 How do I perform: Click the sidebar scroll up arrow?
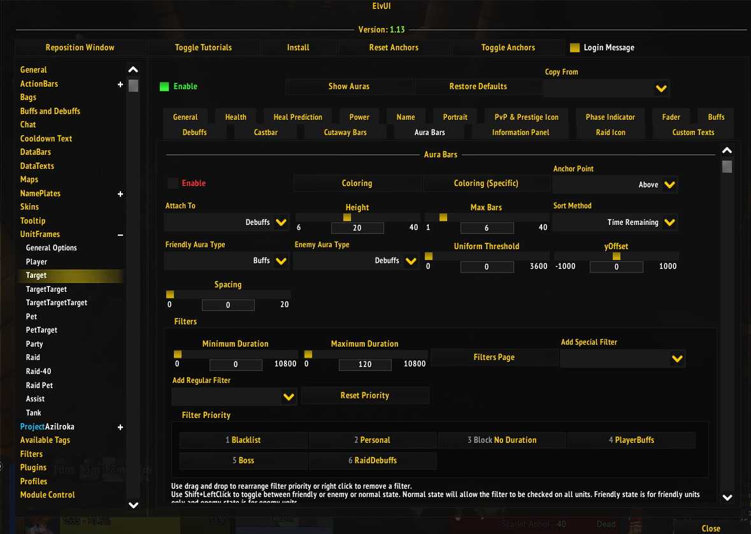pyautogui.click(x=134, y=69)
